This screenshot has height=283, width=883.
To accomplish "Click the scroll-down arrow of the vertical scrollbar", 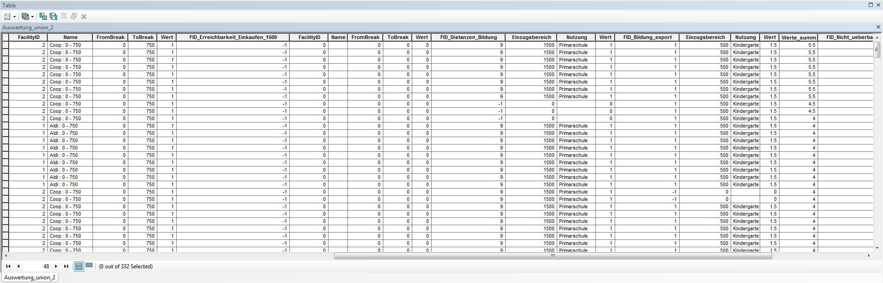I will (x=877, y=248).
